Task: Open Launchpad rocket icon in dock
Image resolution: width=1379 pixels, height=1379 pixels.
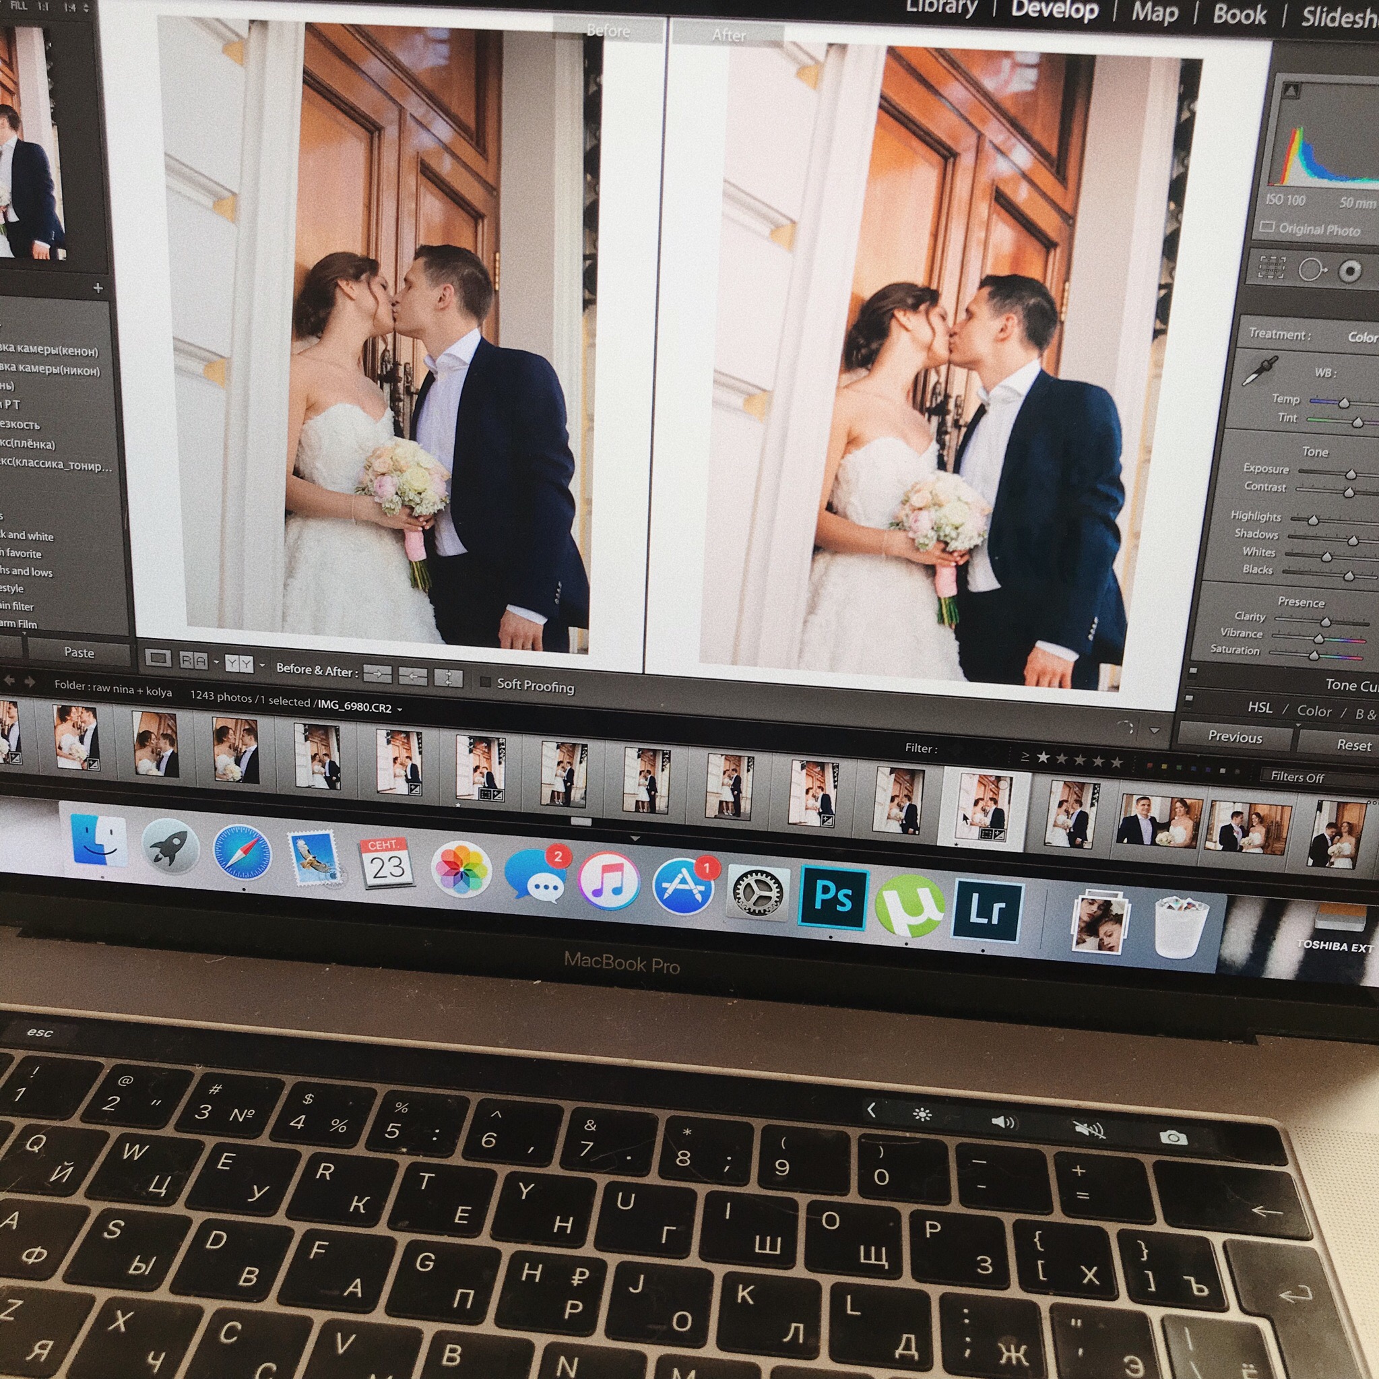Action: coord(170,847)
